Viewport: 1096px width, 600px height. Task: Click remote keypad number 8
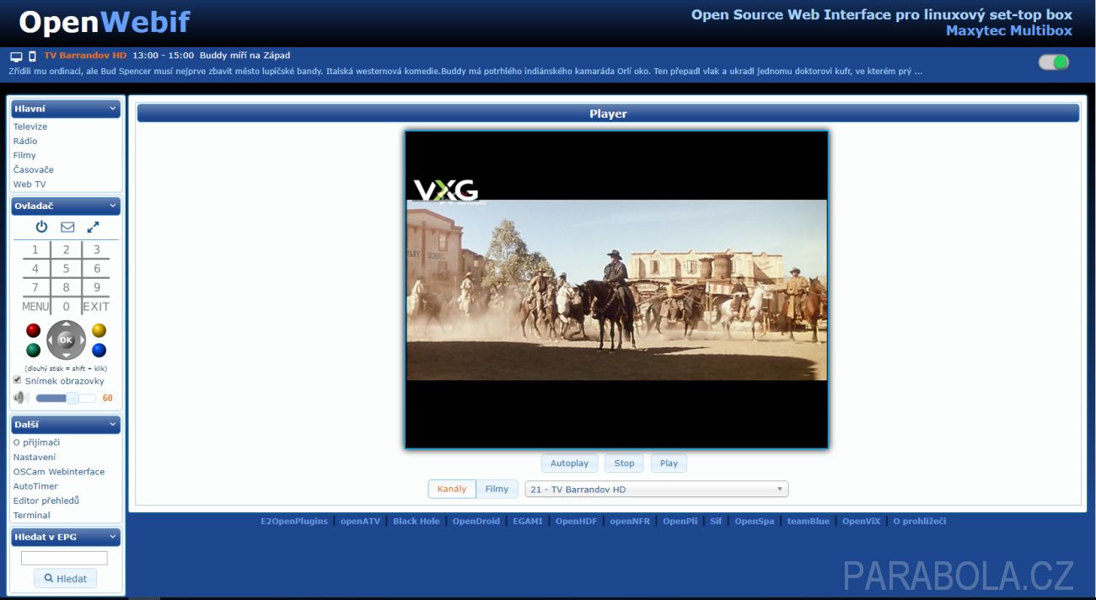67,287
